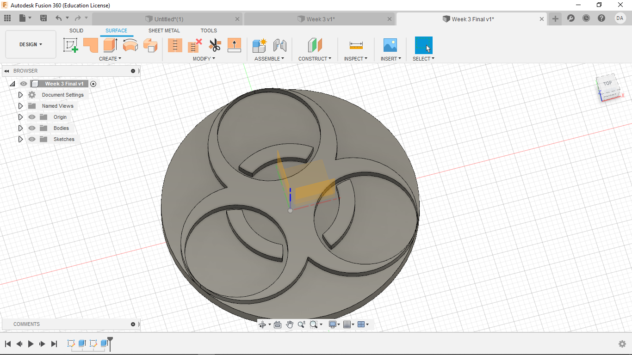Expand the Origin folder
This screenshot has width=632, height=355.
[20, 117]
